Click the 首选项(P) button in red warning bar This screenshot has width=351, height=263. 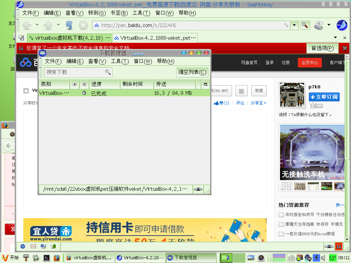322,48
